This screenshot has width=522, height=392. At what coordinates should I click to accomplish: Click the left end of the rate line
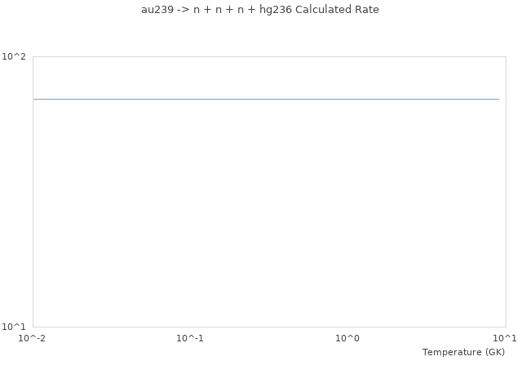[x=34, y=99]
